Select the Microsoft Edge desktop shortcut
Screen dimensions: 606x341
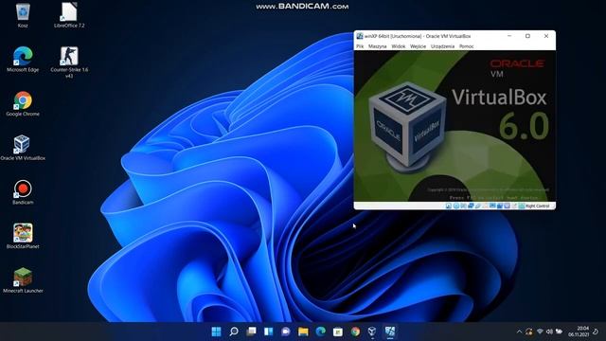[23, 60]
